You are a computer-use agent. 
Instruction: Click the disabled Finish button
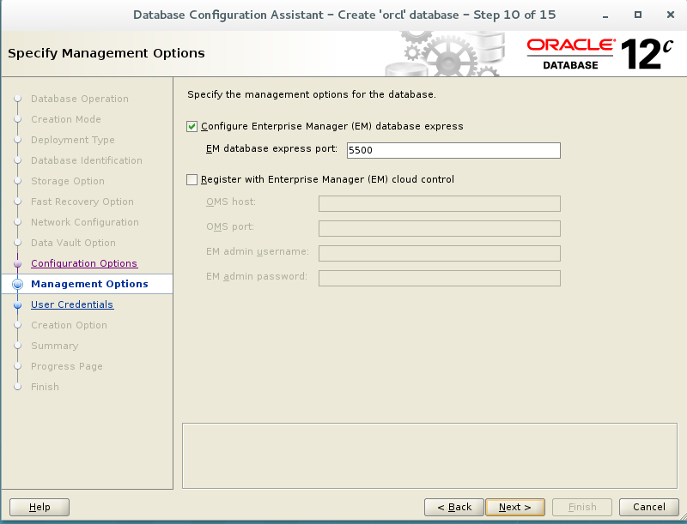[x=582, y=507]
